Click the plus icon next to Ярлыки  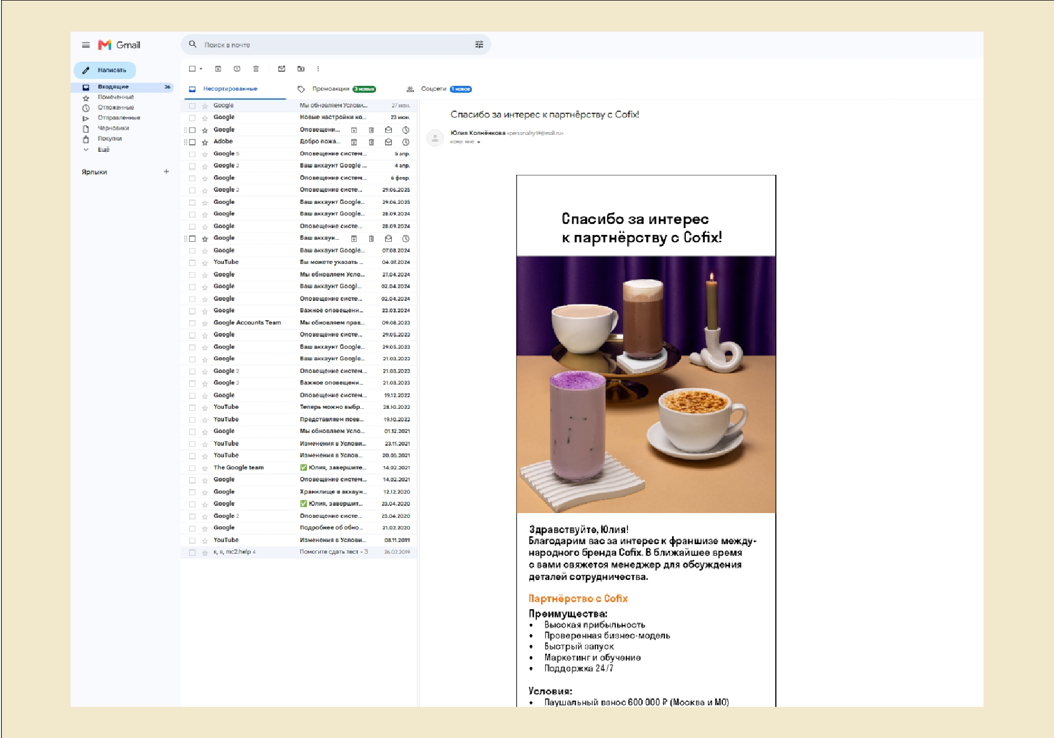pos(166,171)
